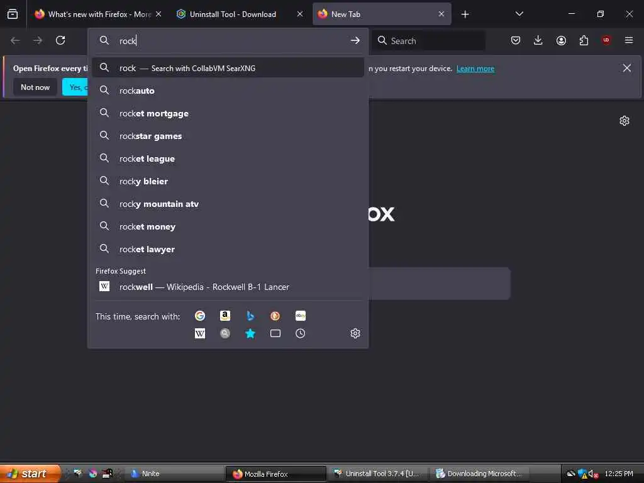644x483 pixels.
Task: Open Firefox View icon in tab strip
Action: 13,14
